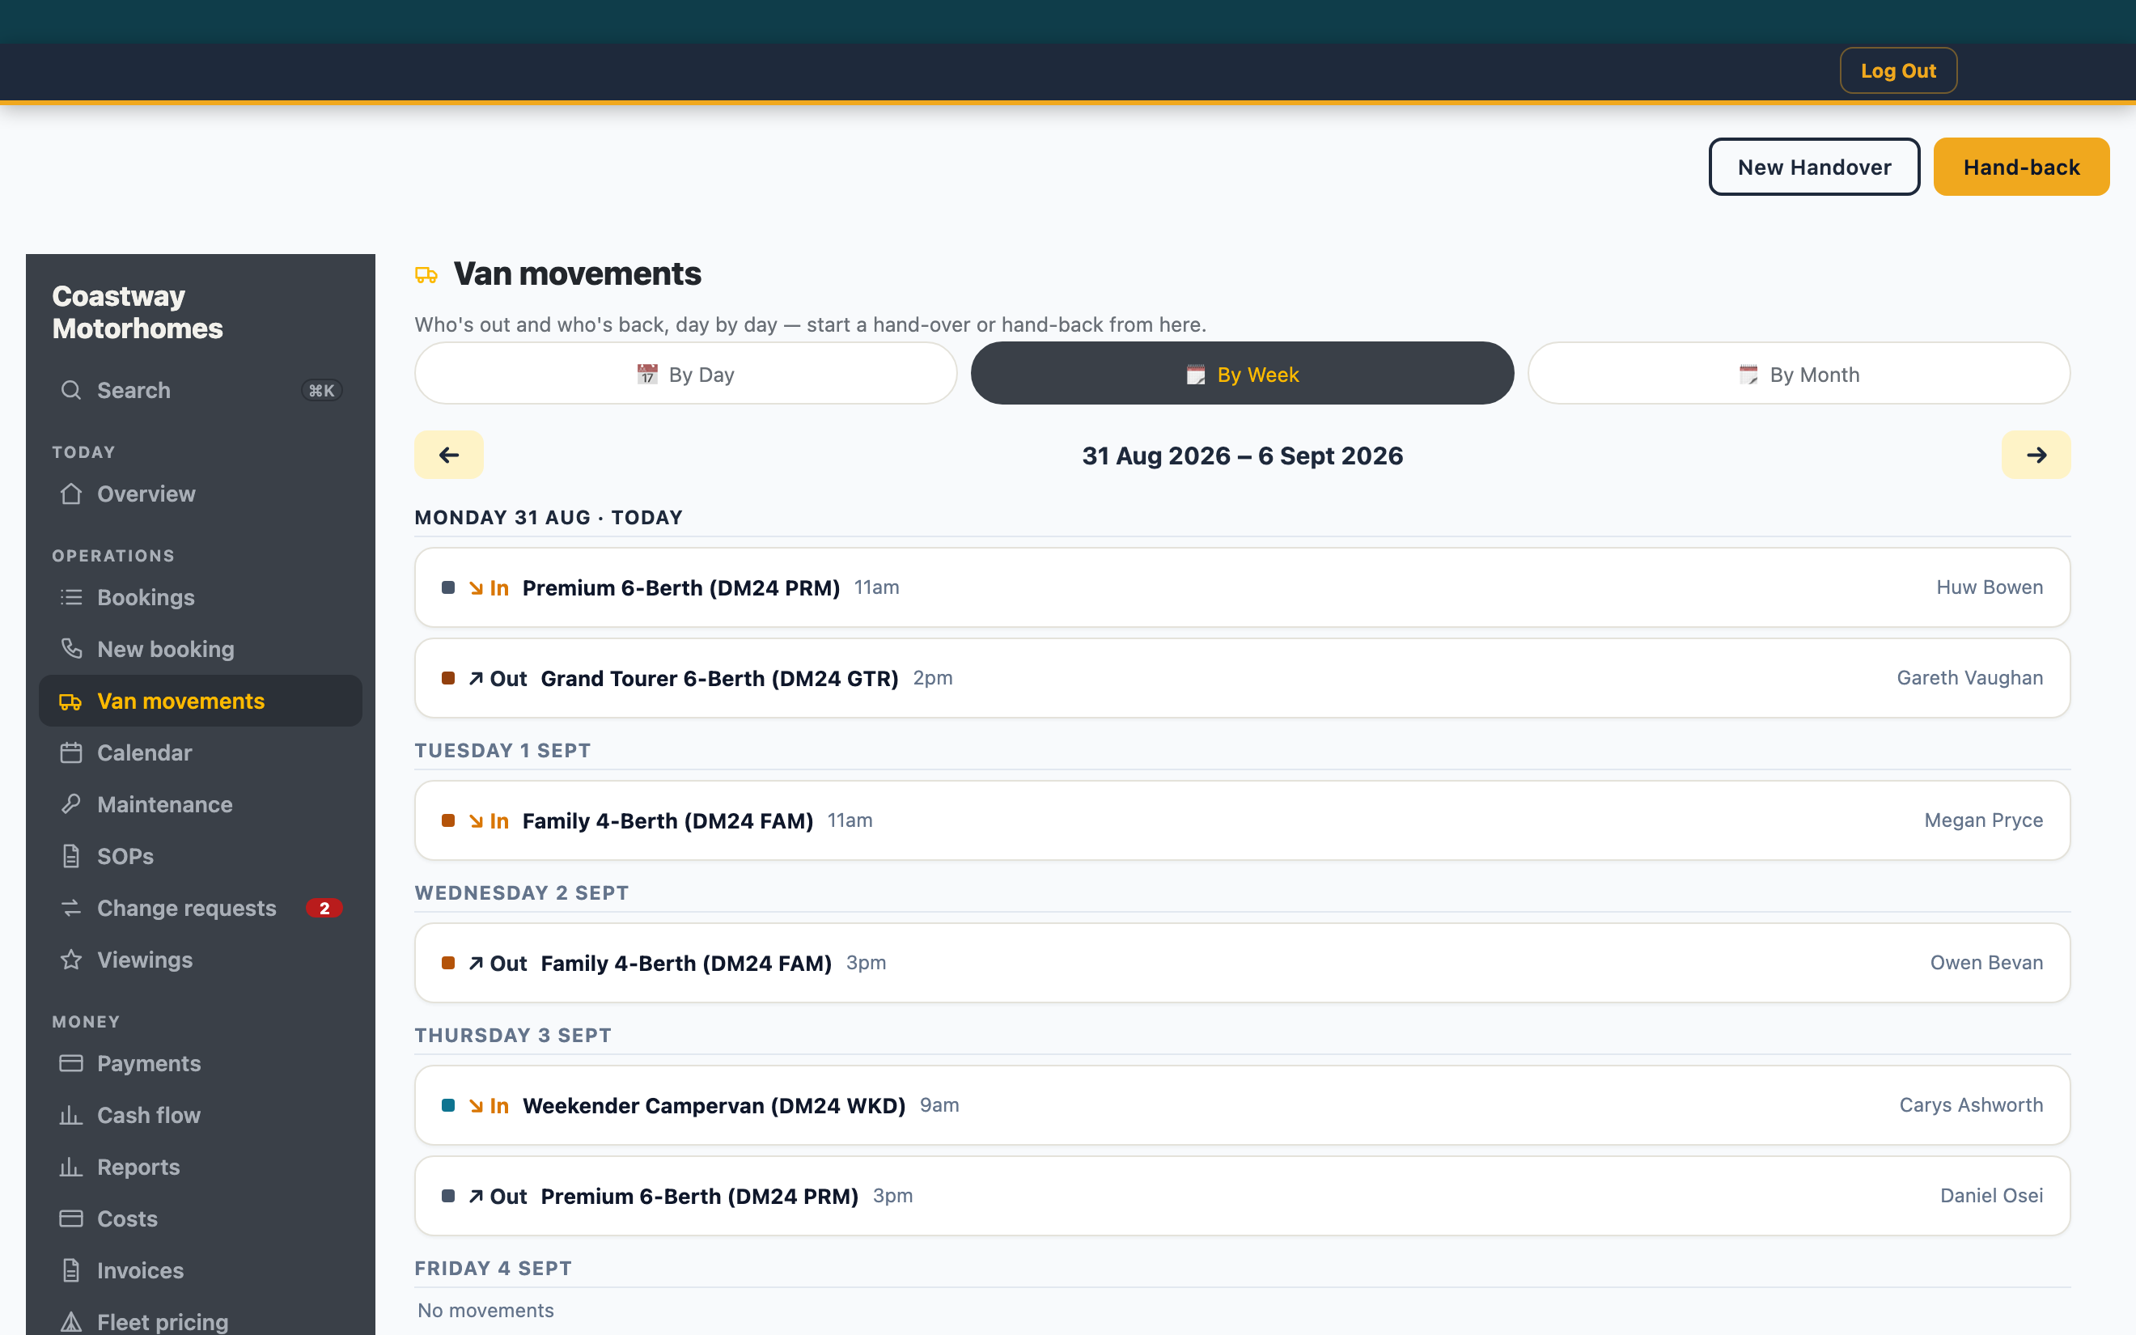
Task: Click the Reports chart icon
Action: (70, 1168)
